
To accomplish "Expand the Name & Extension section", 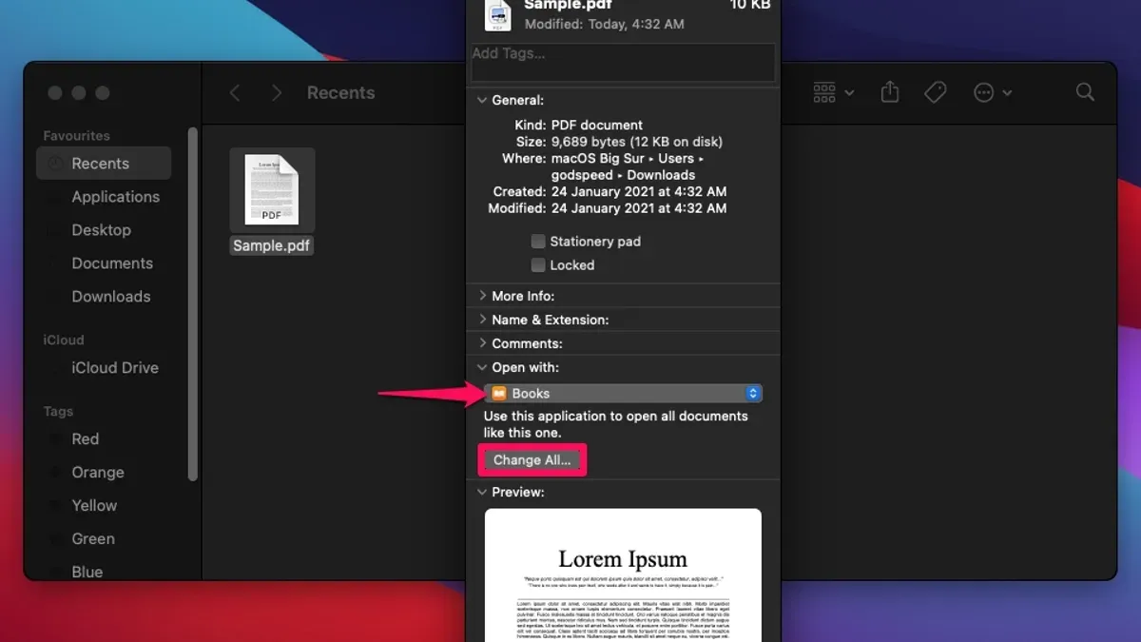I will coord(483,320).
